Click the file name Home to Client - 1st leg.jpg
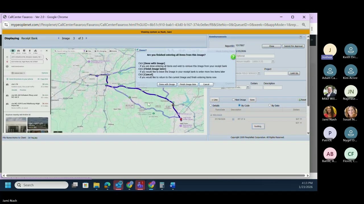364x204 pixels. tap(25, 138)
